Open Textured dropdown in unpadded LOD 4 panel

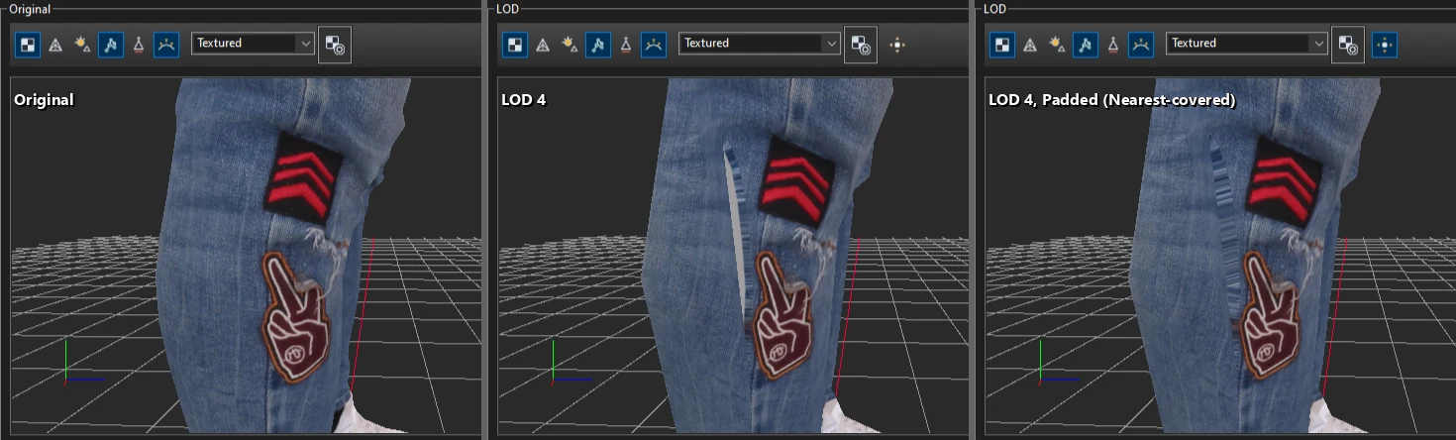tap(760, 44)
